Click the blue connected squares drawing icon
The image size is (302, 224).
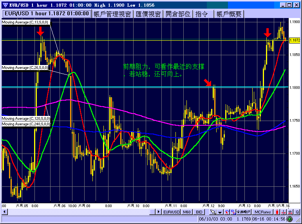click(x=233, y=212)
